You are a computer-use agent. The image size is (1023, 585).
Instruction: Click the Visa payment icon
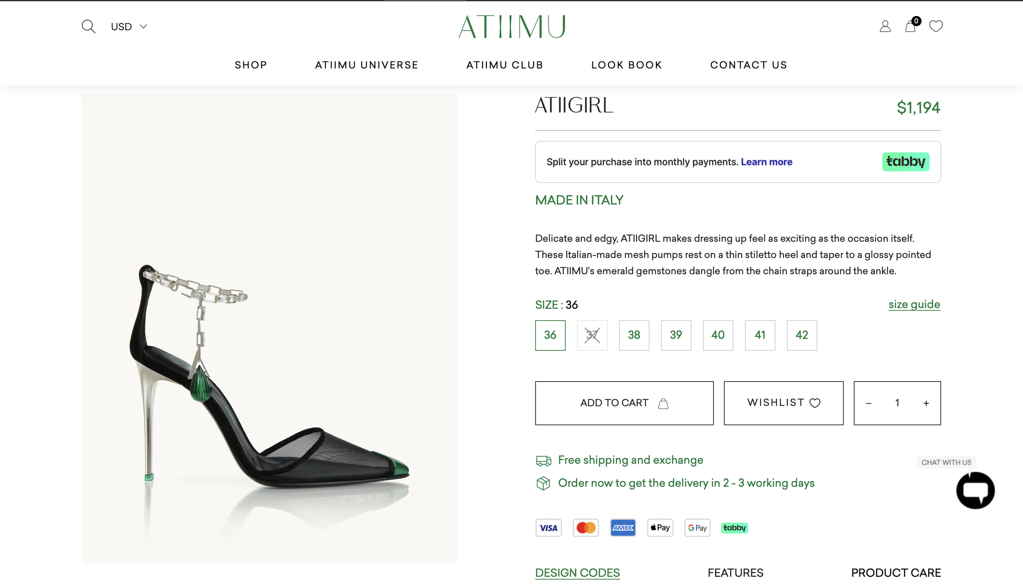click(x=548, y=528)
